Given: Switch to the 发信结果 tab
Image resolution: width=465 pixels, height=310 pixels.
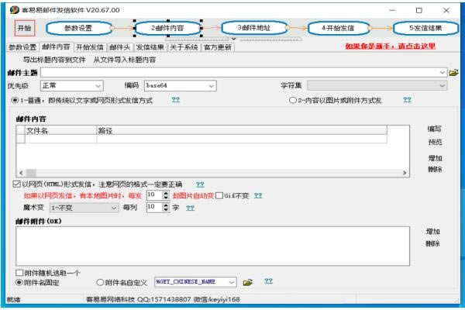Looking at the screenshot, I should point(150,47).
